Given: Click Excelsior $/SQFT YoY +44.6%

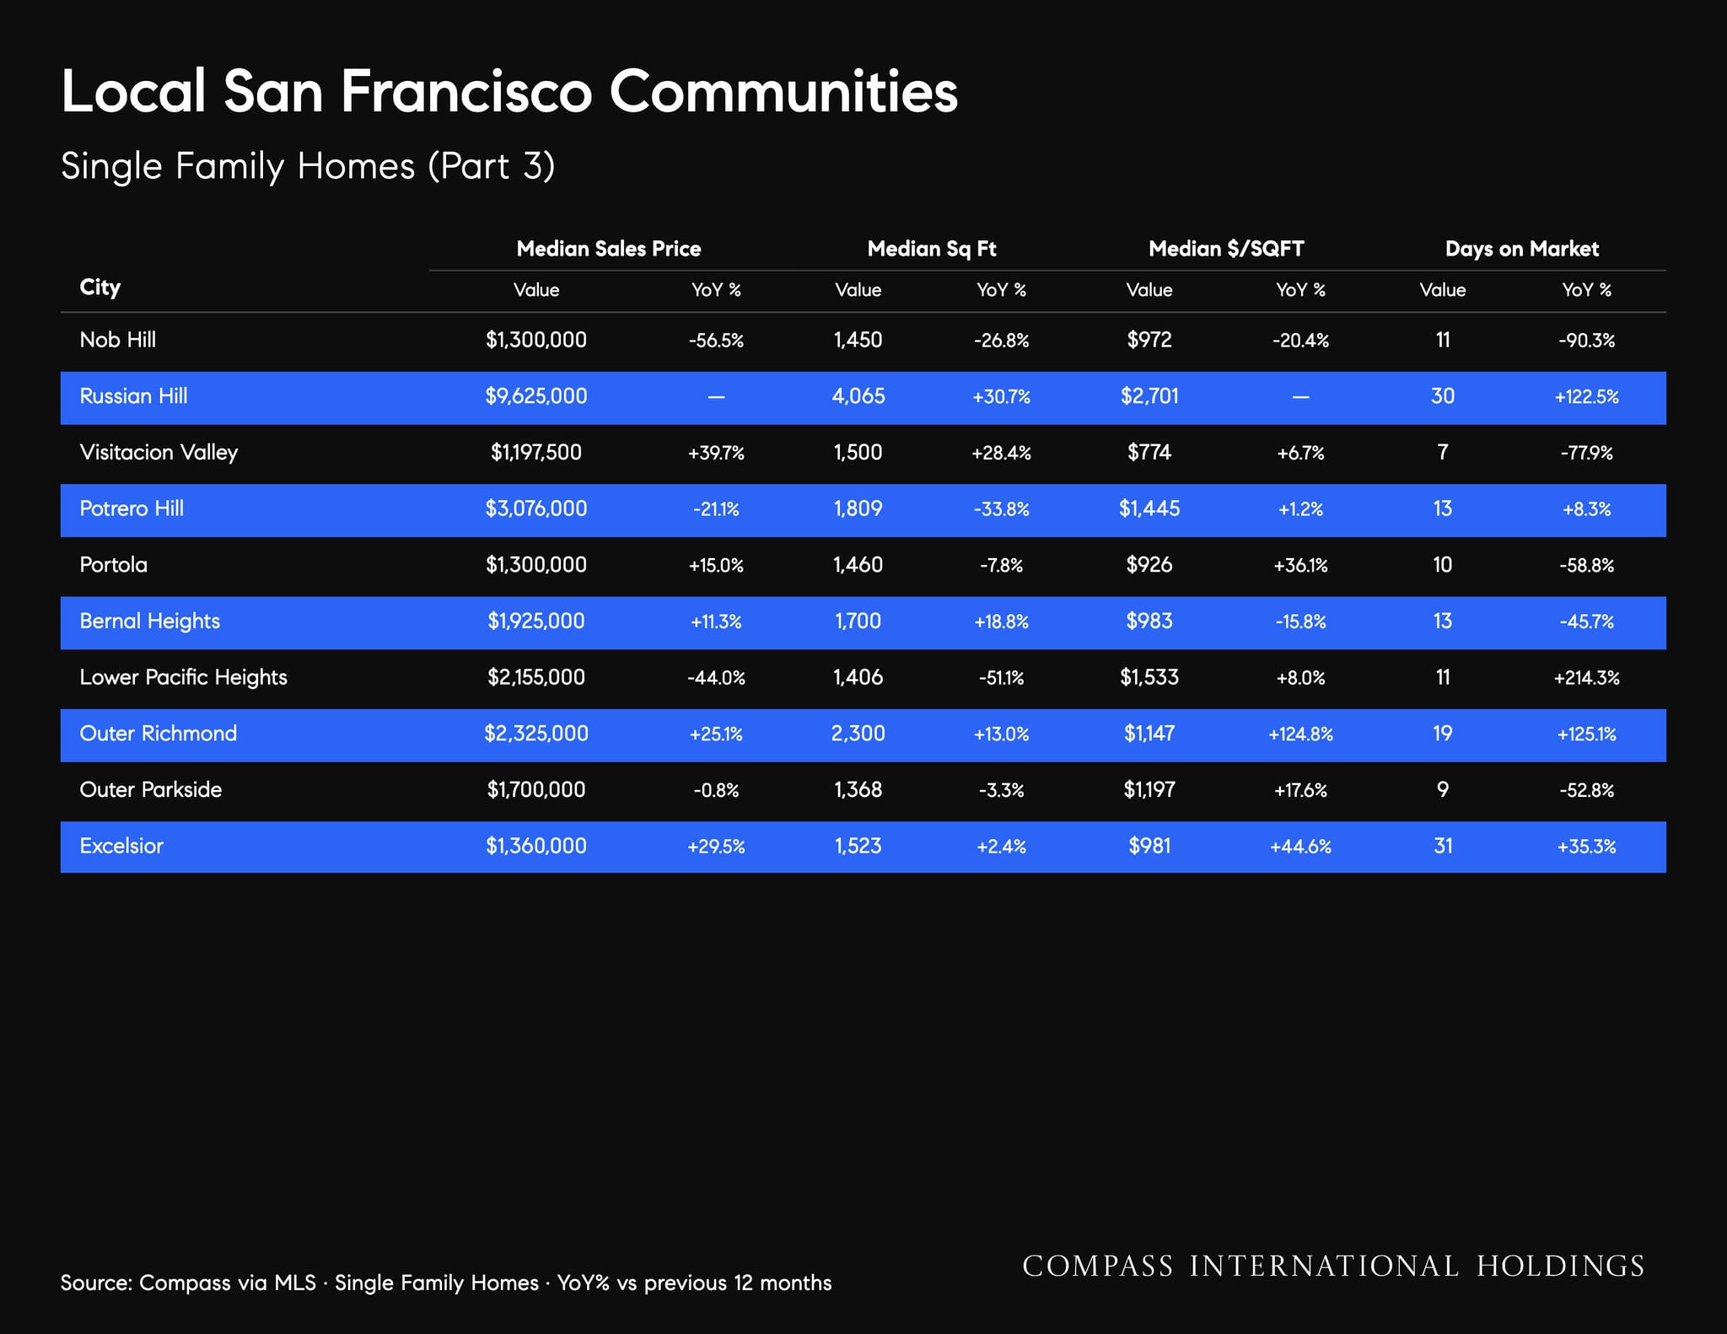Looking at the screenshot, I should point(1300,847).
